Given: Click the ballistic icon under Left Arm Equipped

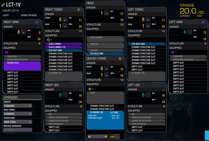Looking at the screenshot, I should pyautogui.click(x=173, y=52).
